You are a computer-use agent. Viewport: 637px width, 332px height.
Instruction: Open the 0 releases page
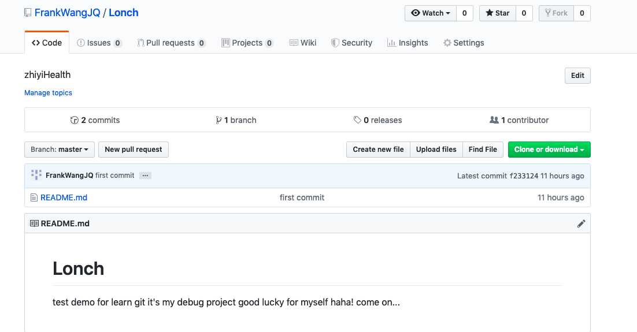point(377,120)
